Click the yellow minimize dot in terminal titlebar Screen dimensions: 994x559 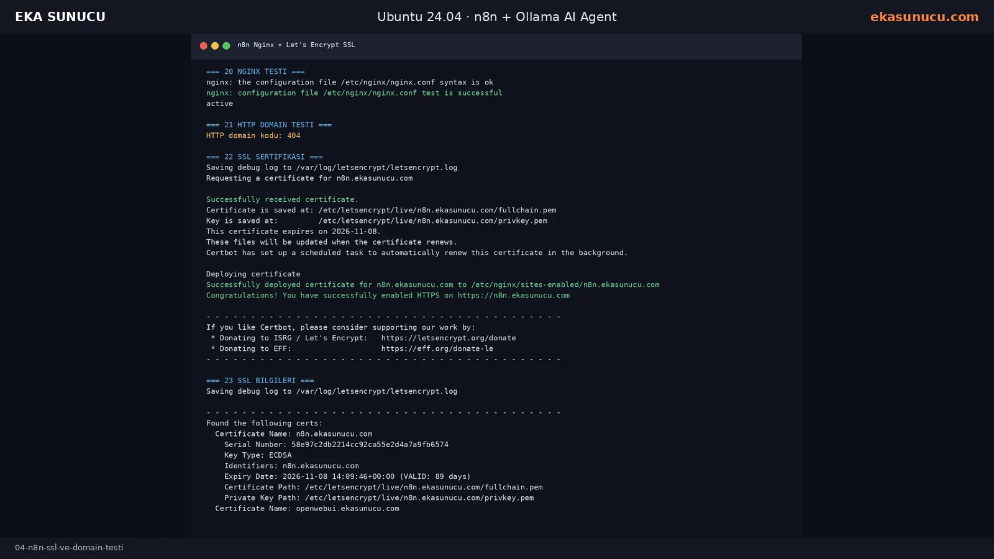[215, 45]
